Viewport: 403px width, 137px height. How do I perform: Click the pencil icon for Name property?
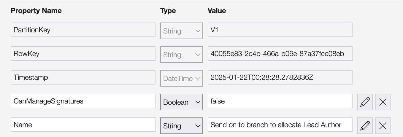point(365,126)
